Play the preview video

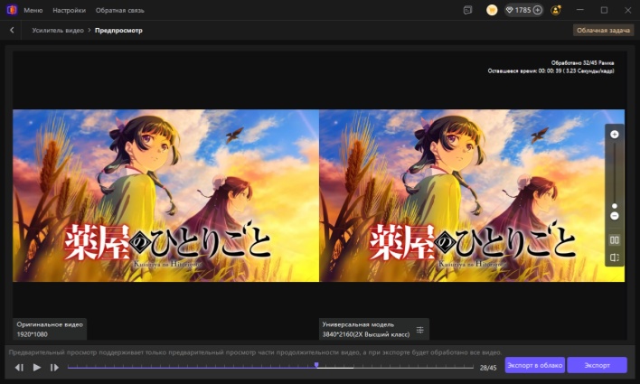(37, 367)
